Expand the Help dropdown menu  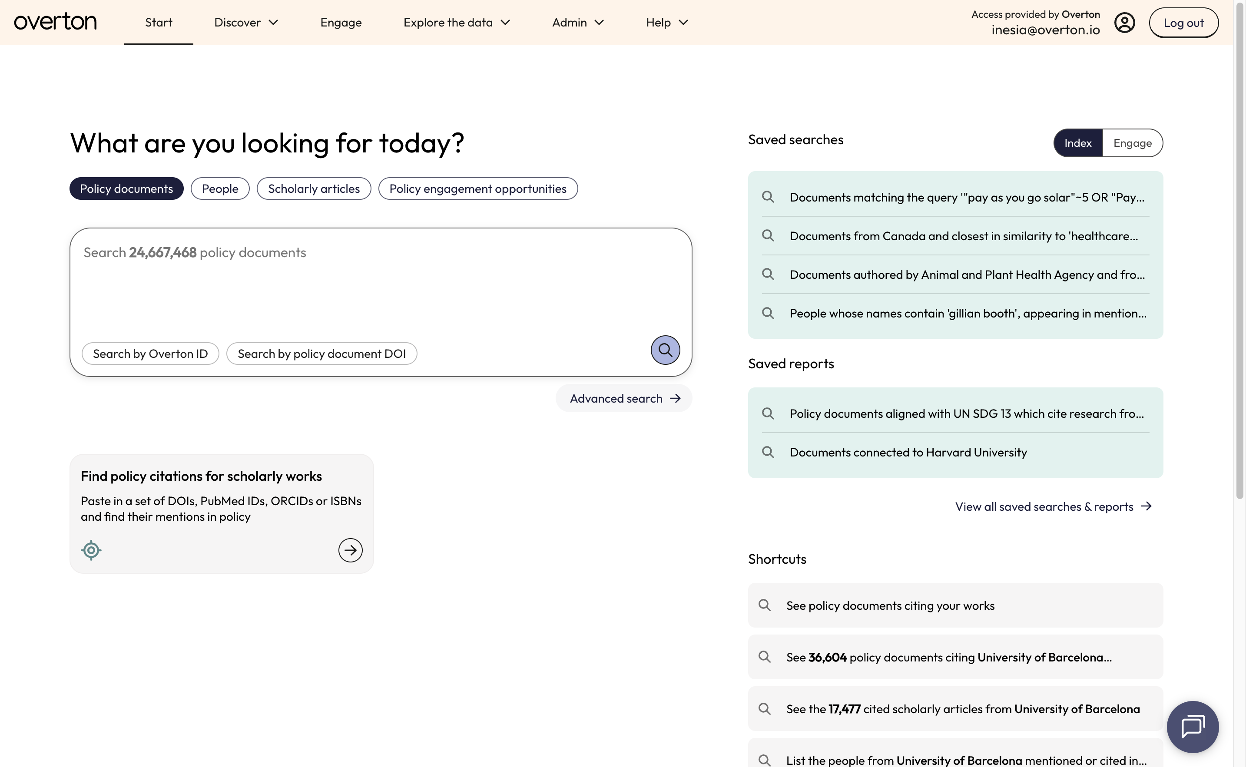coord(666,22)
